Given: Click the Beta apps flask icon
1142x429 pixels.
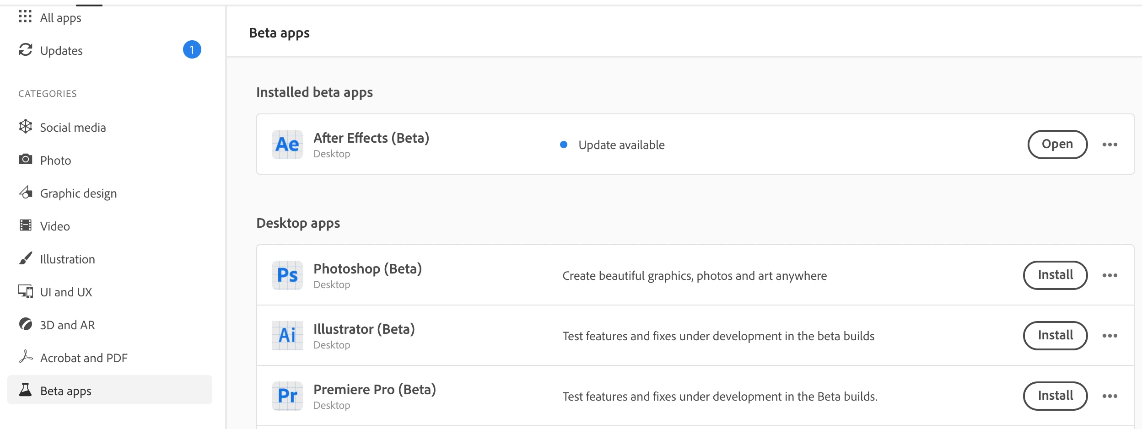Looking at the screenshot, I should click(26, 390).
